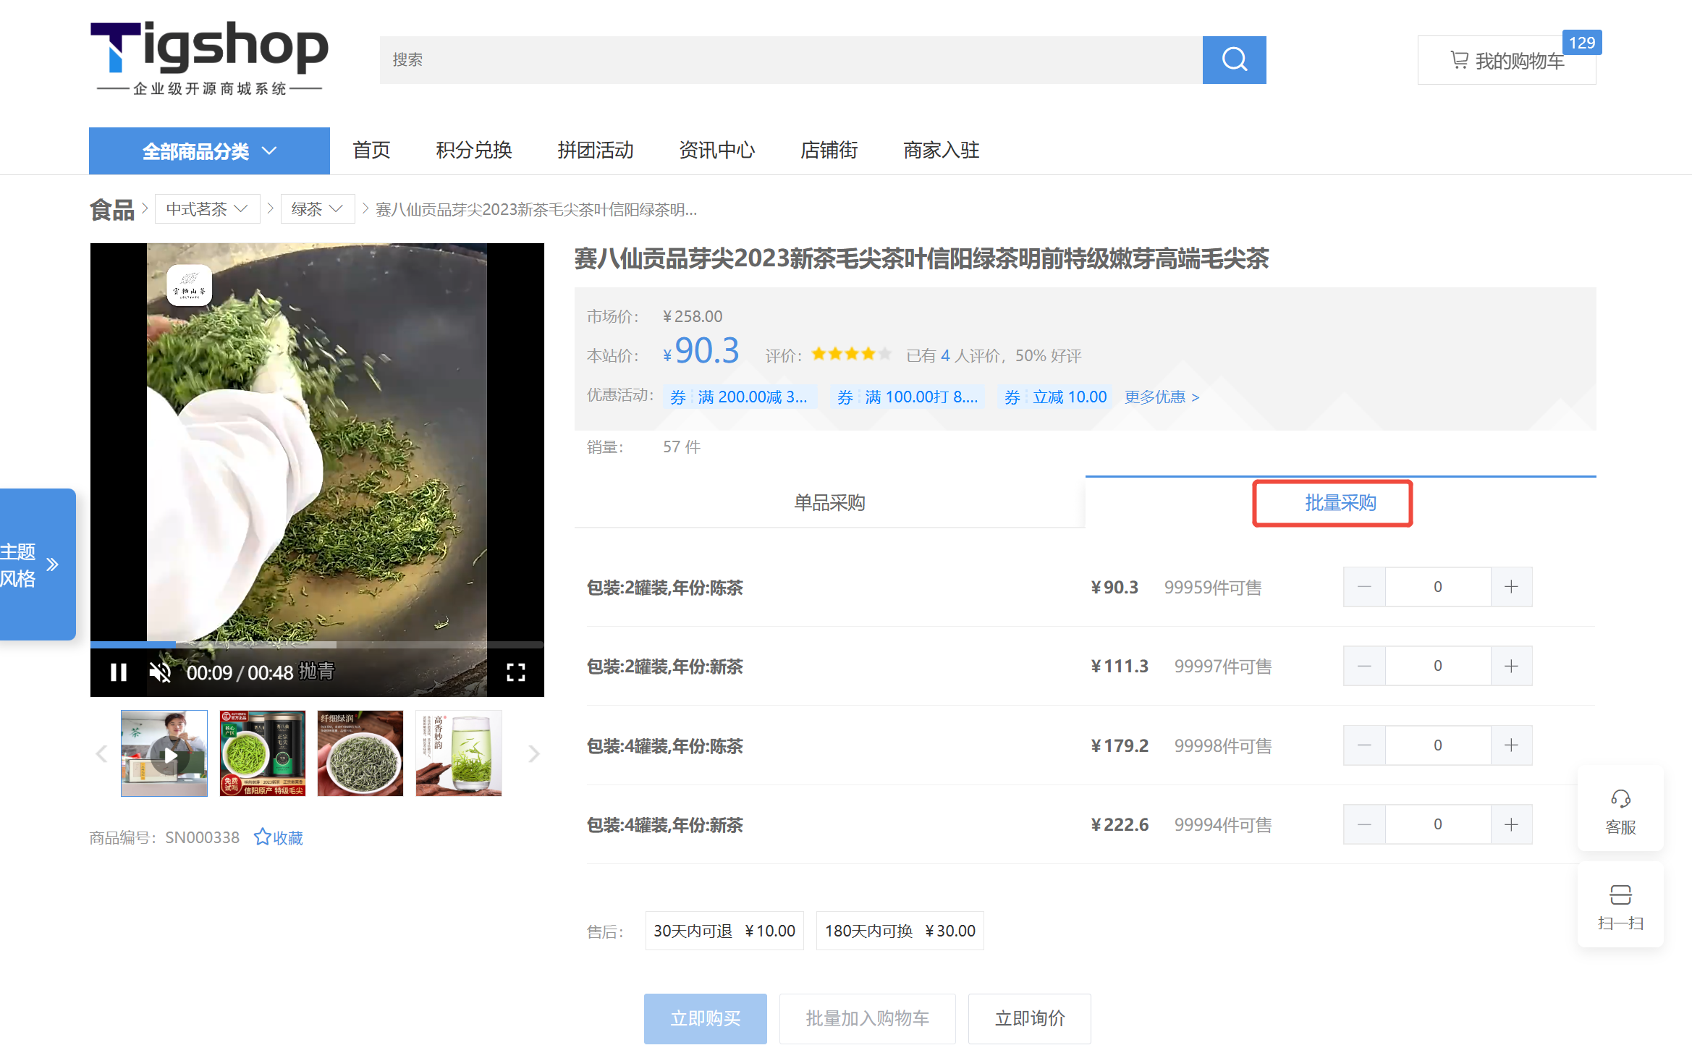Click the blue search magnifier button
Image resolution: width=1692 pixels, height=1053 pixels.
point(1233,59)
